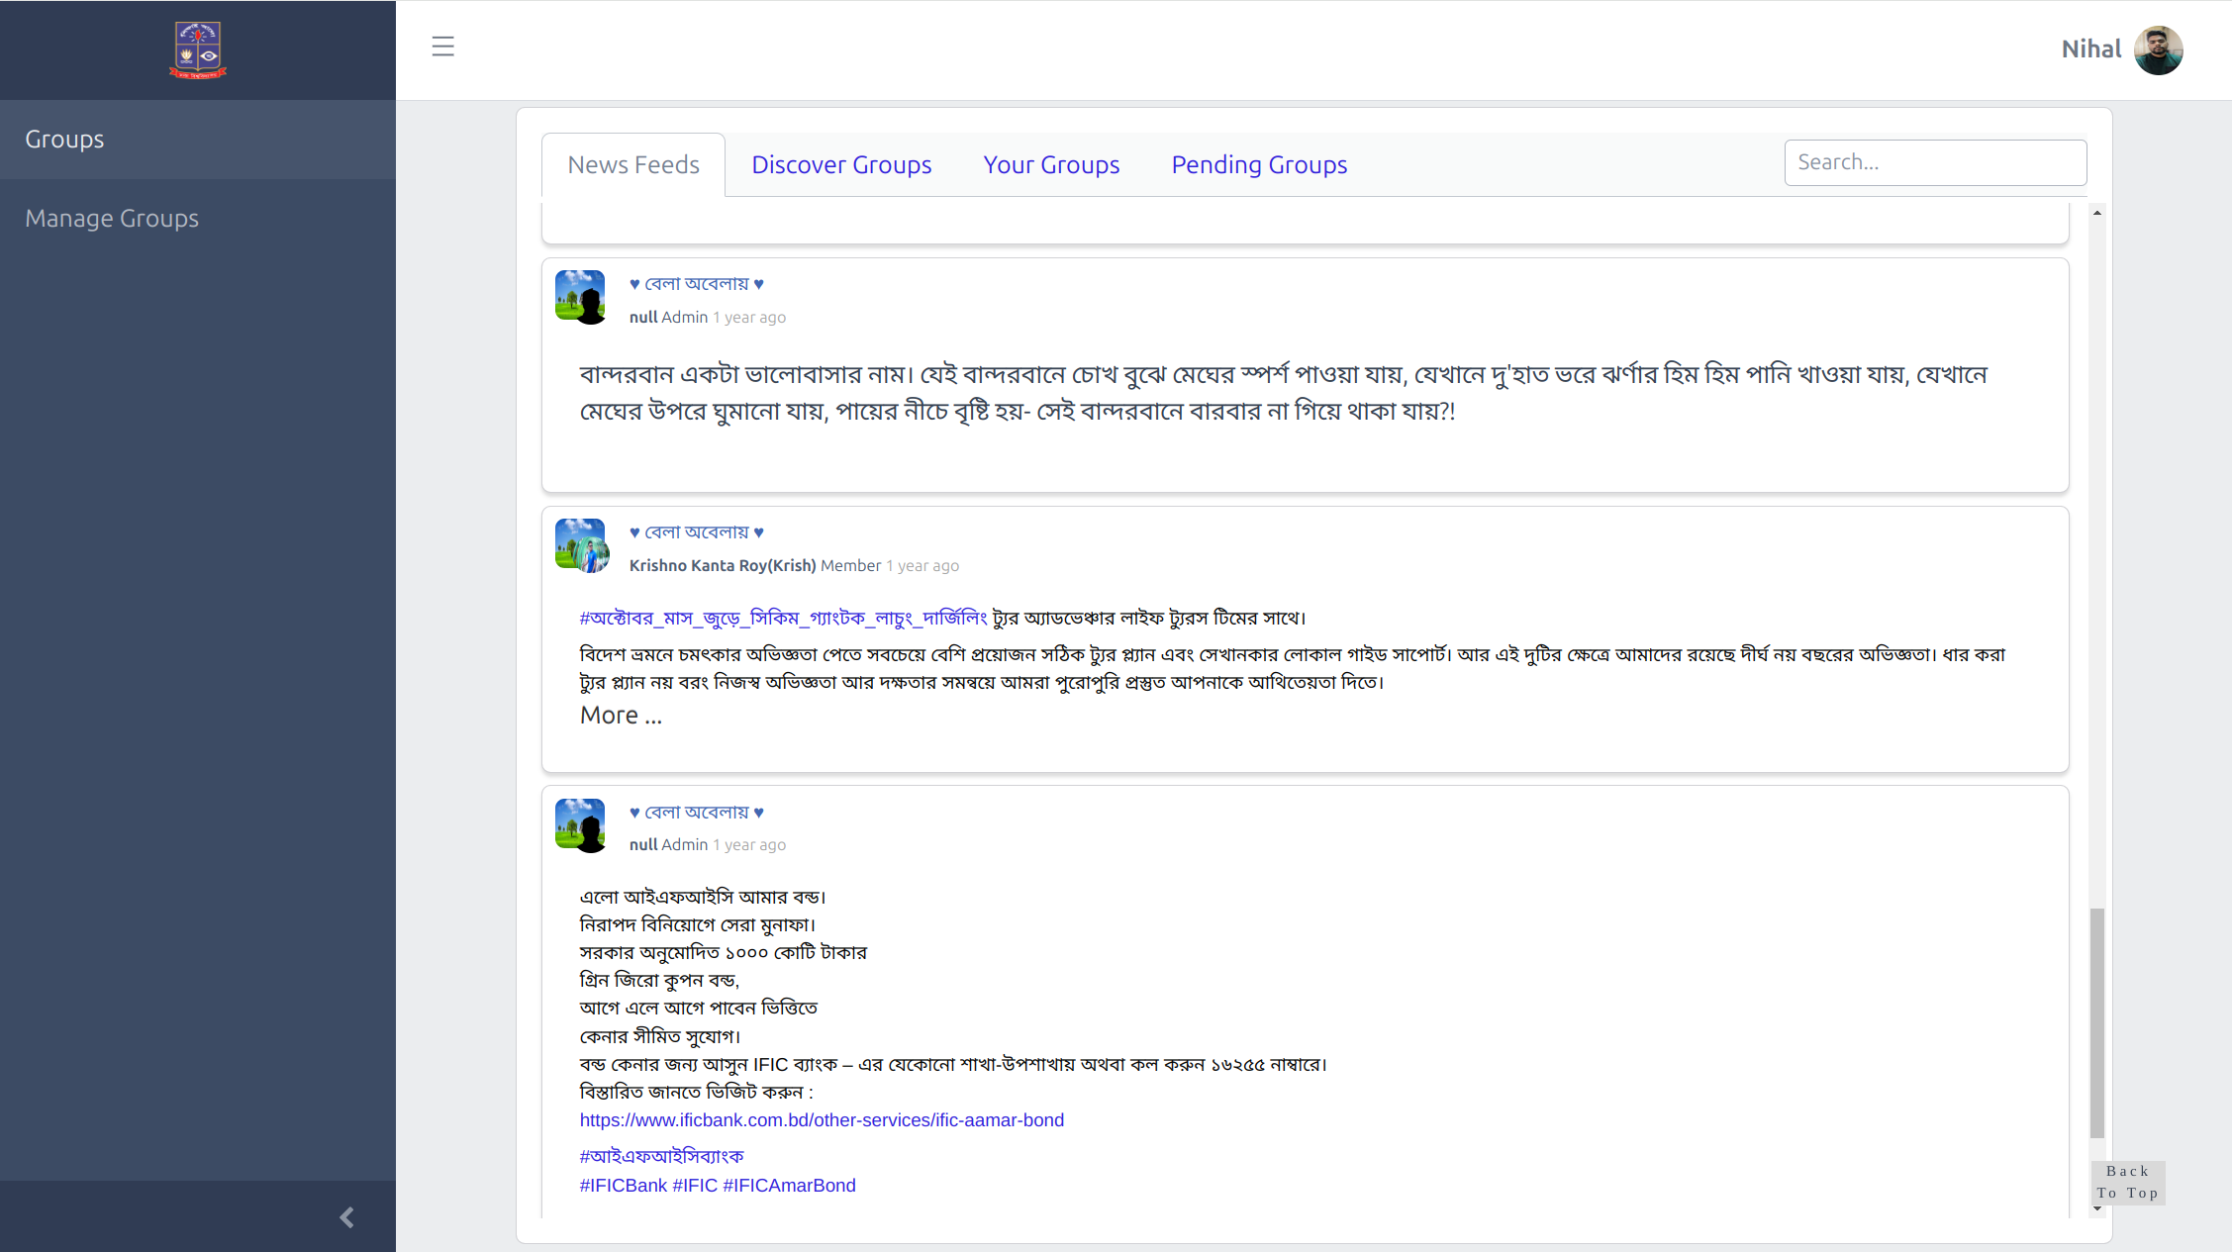Click the feed scrollbar thumb
2232x1252 pixels.
[2096, 1021]
